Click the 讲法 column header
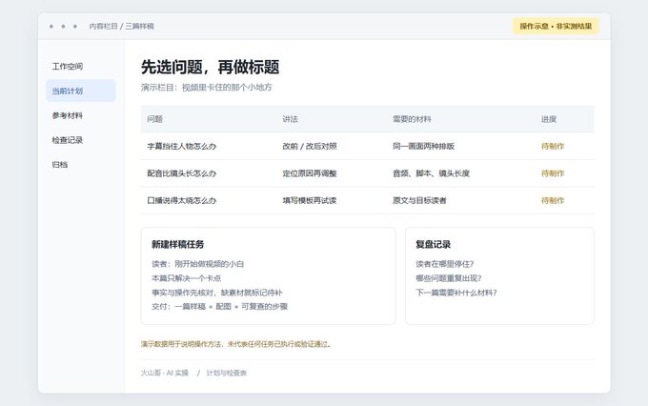The height and width of the screenshot is (406, 648). [290, 119]
